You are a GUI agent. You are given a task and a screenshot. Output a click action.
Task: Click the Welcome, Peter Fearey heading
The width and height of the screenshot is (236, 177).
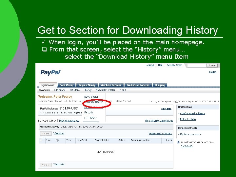coord(55,97)
